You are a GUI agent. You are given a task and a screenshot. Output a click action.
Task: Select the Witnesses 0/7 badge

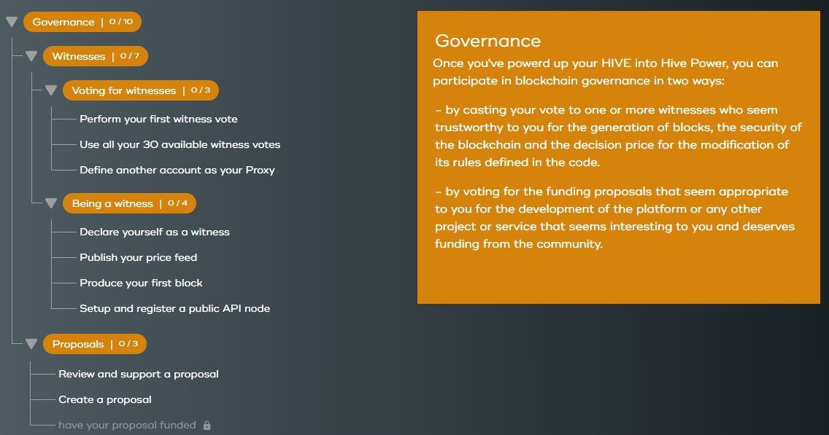95,56
